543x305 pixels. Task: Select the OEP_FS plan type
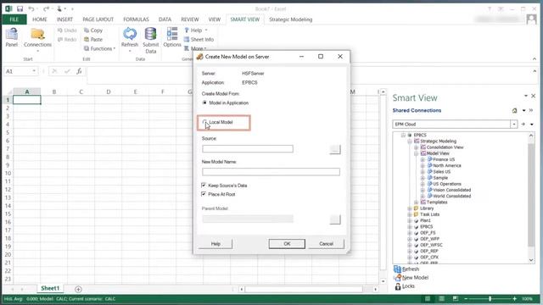coord(428,233)
